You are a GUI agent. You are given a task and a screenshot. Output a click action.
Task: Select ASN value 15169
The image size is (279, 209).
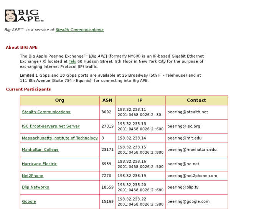(x=107, y=202)
